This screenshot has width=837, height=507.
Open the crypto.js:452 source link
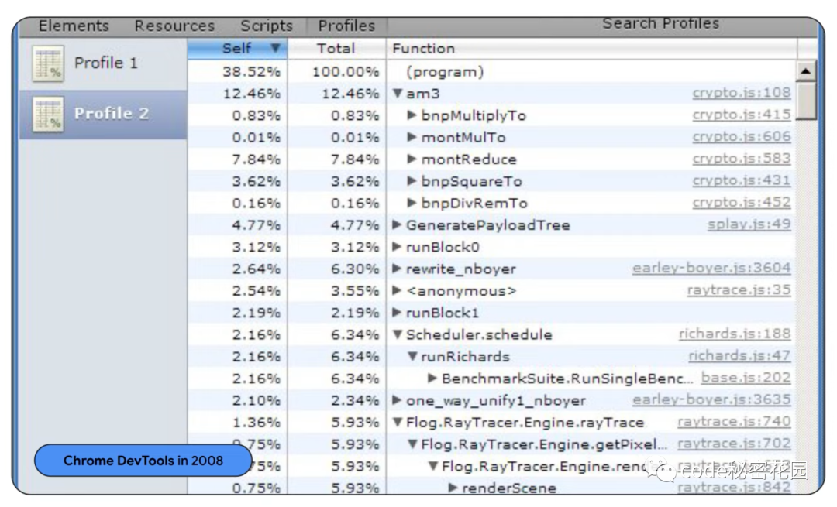pos(742,202)
